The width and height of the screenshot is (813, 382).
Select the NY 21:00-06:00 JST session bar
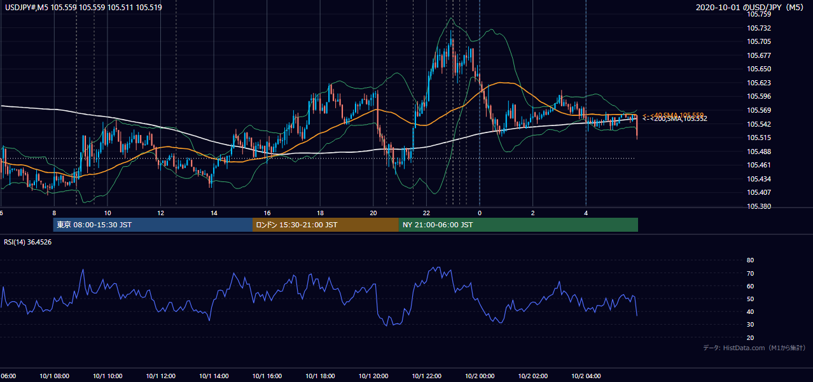click(x=518, y=225)
